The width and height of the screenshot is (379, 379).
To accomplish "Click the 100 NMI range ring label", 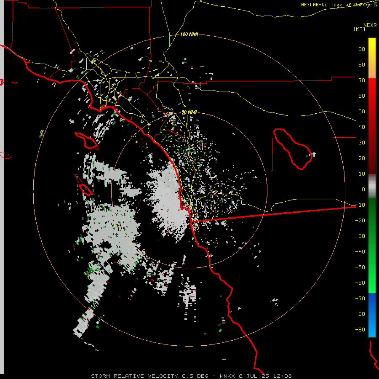I will [x=189, y=34].
